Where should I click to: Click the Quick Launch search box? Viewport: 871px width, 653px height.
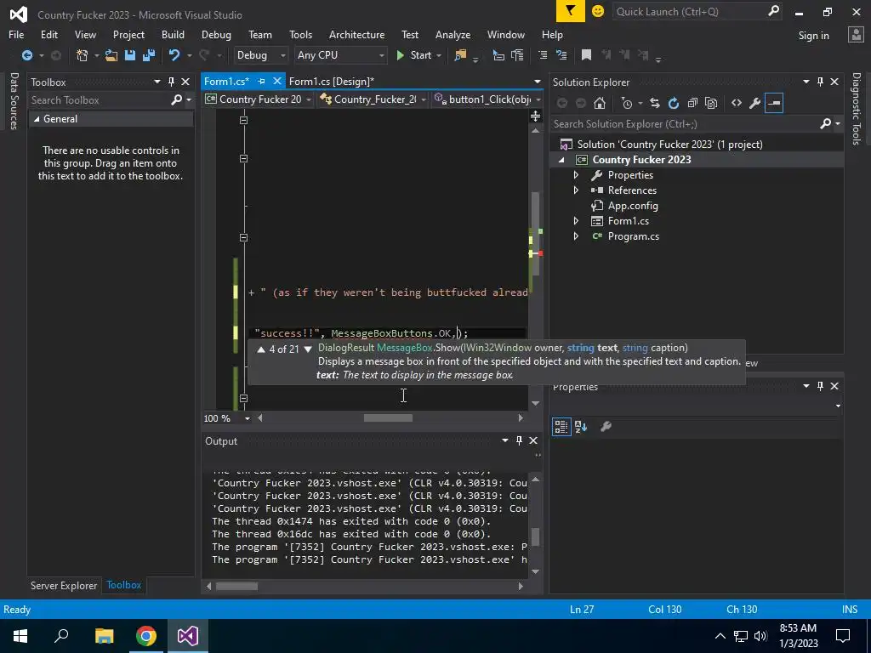pos(689,12)
